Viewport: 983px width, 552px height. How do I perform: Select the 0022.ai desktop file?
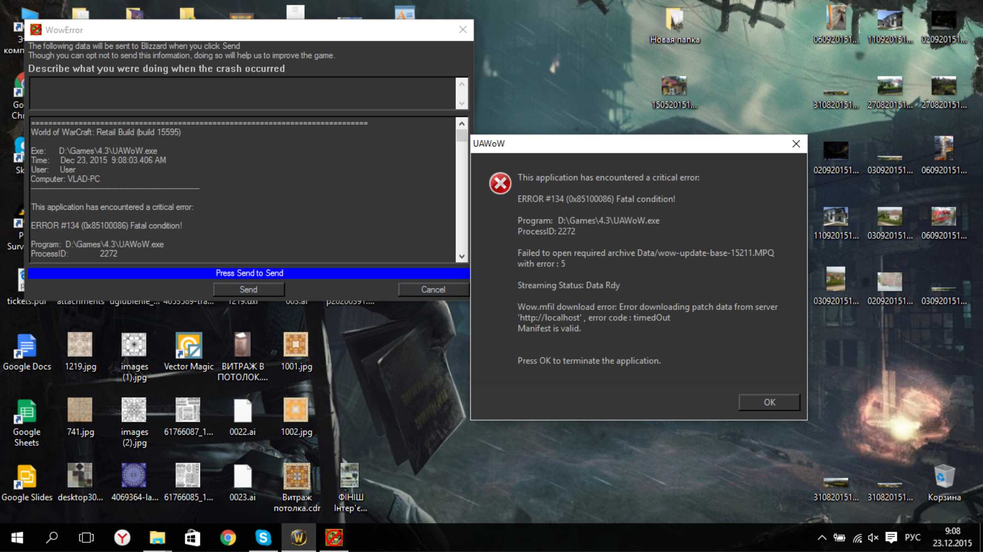tap(242, 418)
